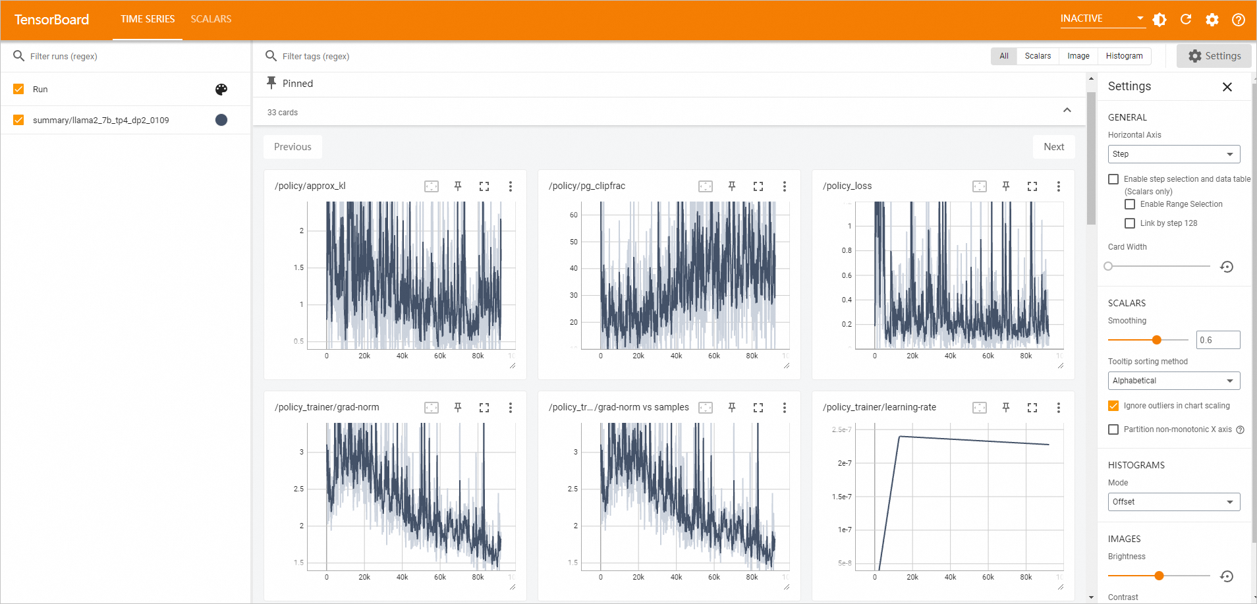The width and height of the screenshot is (1257, 604).
Task: Select the Histogram filter tab
Action: tap(1125, 56)
